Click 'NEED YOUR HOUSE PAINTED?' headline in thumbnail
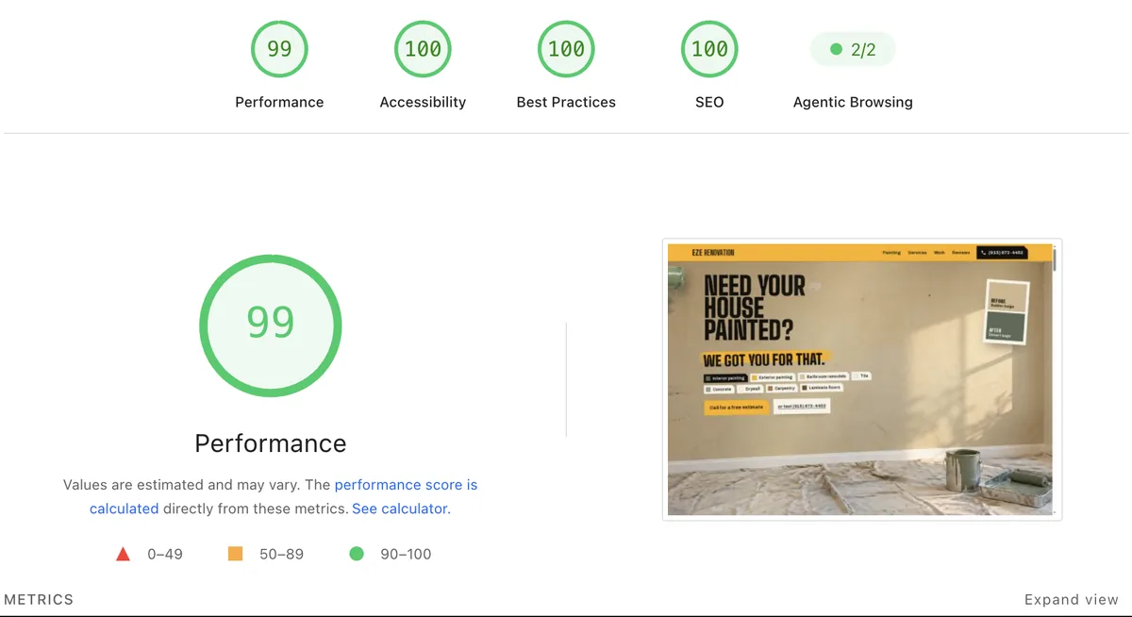Image resolution: width=1132 pixels, height=617 pixels. point(755,307)
